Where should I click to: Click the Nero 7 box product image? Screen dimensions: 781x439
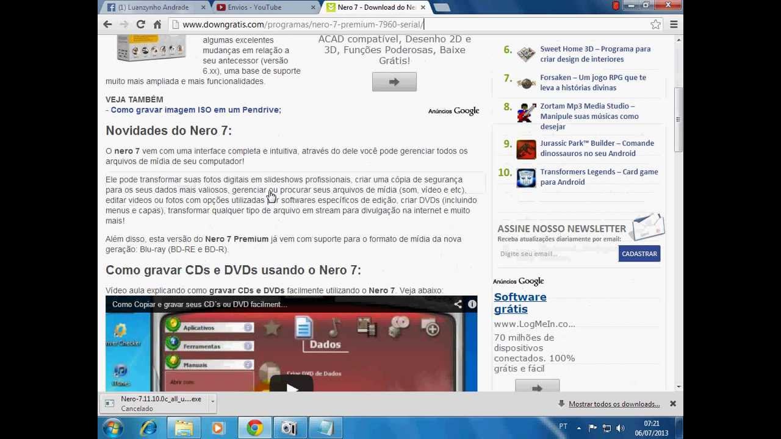(x=151, y=48)
